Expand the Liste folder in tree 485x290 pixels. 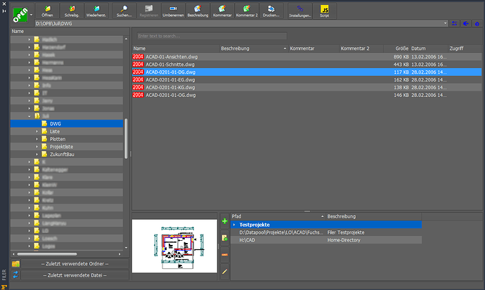click(x=37, y=131)
